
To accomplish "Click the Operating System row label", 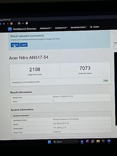I will 20,120.
